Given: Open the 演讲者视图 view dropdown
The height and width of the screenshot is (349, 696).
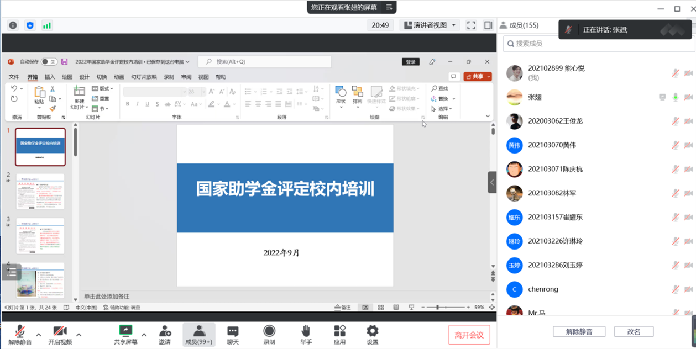Looking at the screenshot, I should 430,25.
